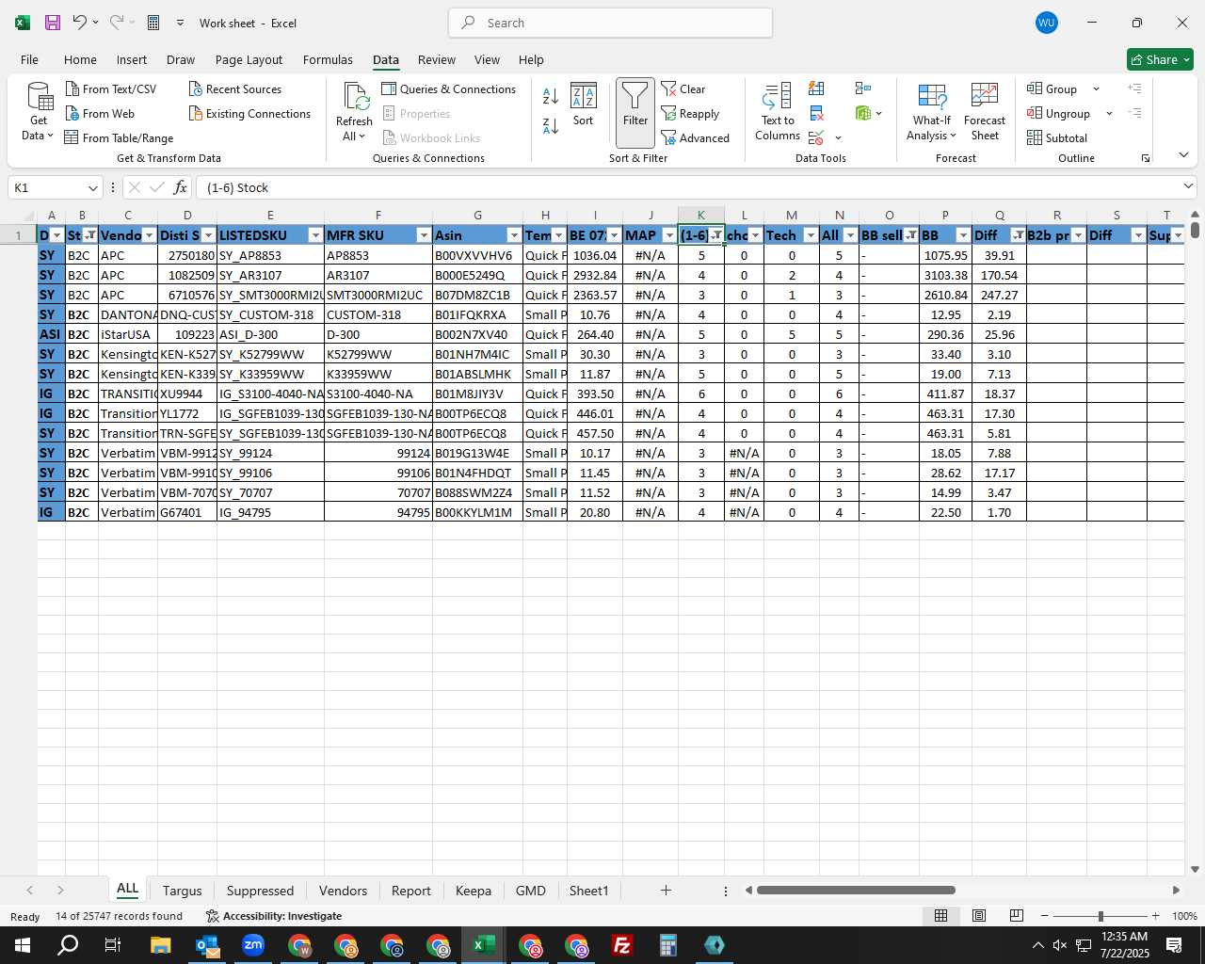Import data From Text/CSV
The image size is (1205, 964).
coord(111,88)
